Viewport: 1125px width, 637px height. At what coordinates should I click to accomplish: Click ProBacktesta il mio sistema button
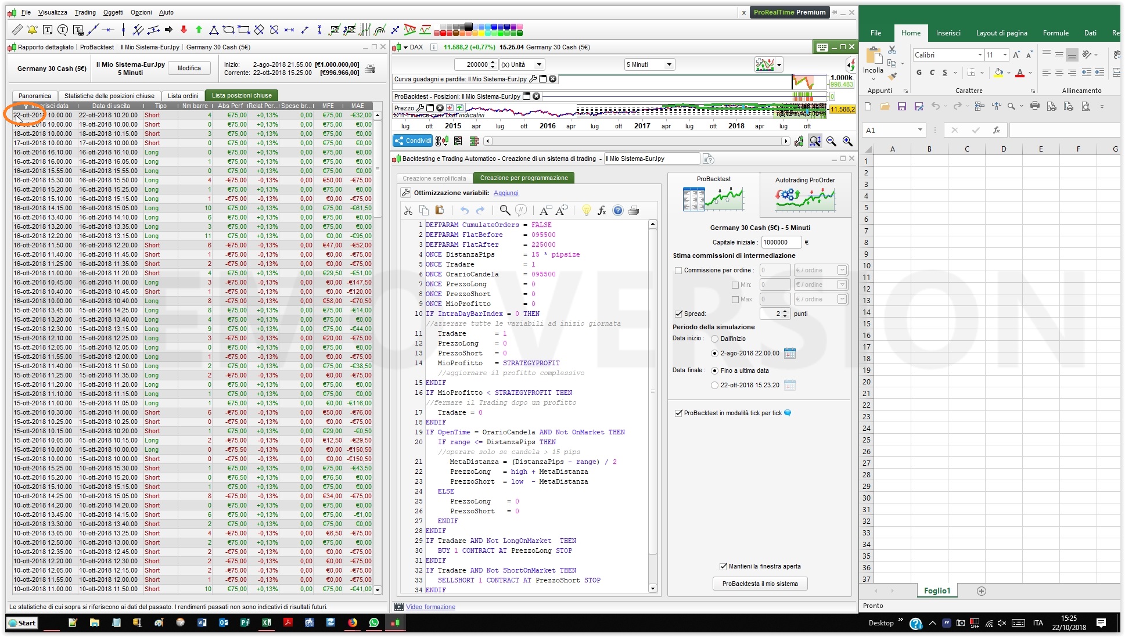(760, 584)
